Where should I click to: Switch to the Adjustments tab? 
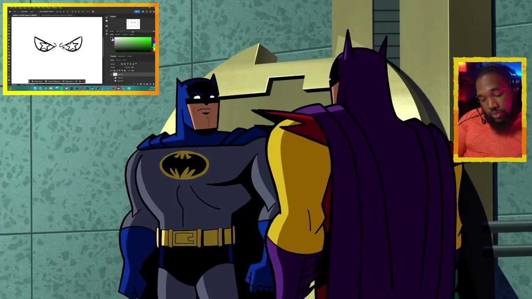[x=121, y=56]
